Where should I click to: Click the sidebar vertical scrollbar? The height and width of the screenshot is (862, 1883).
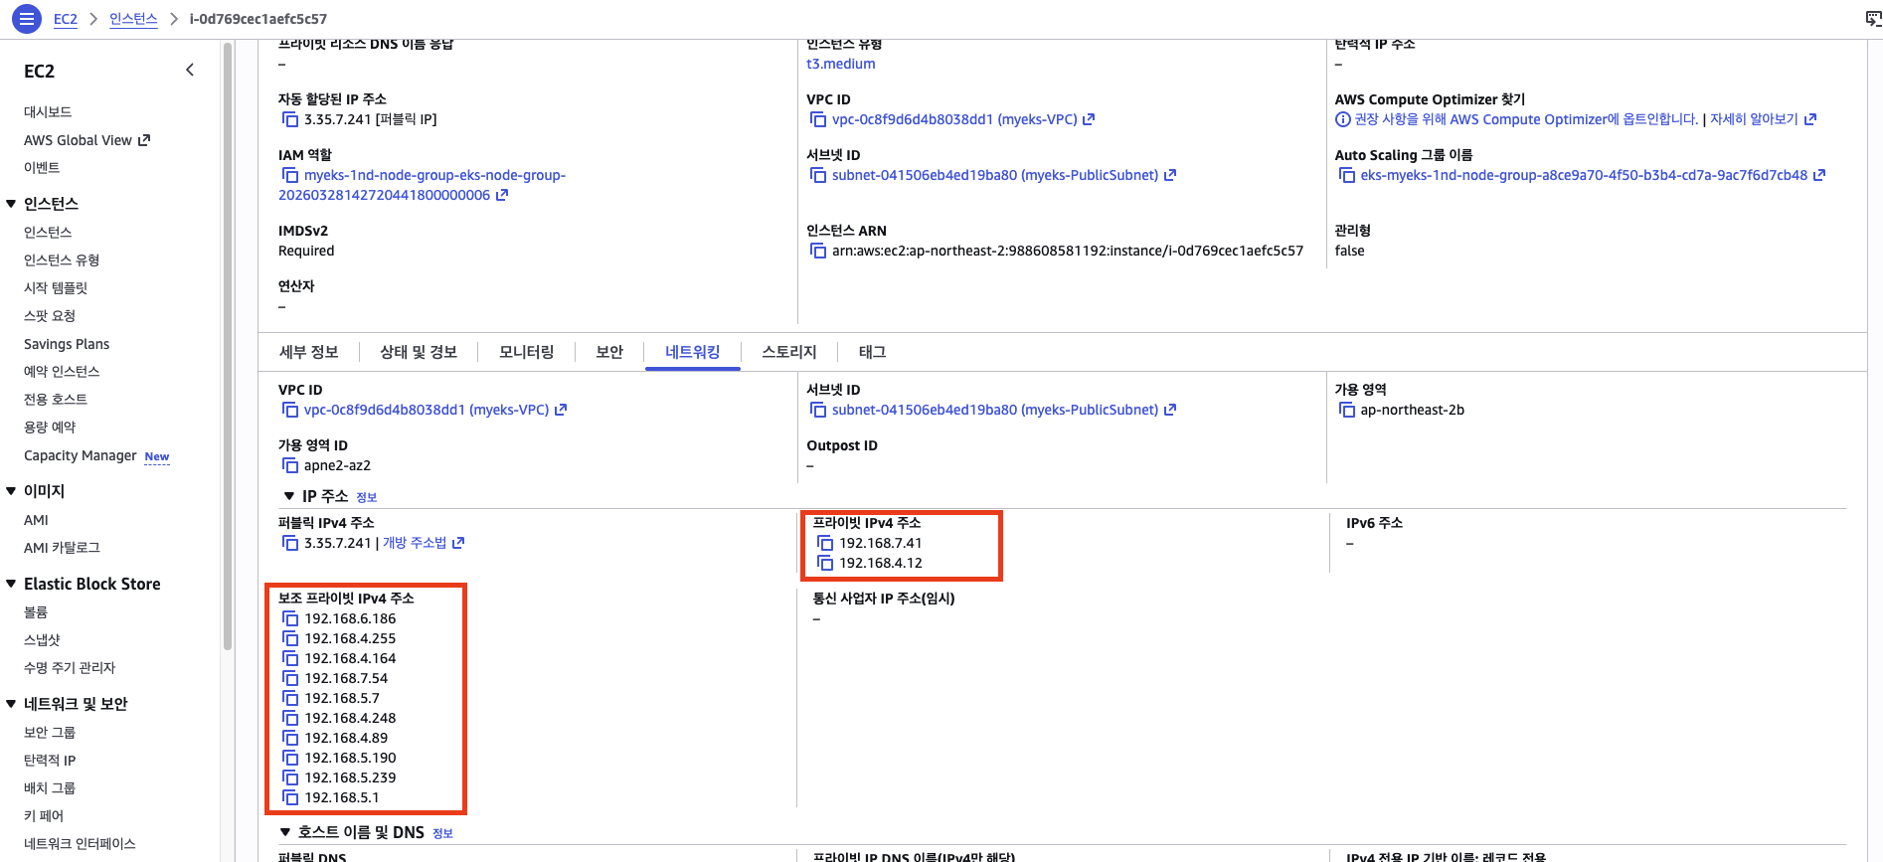click(228, 346)
